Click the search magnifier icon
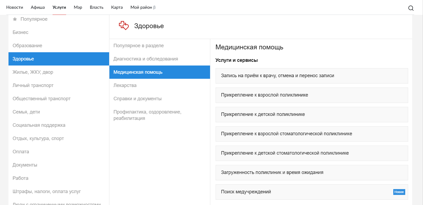The height and width of the screenshot is (205, 423). tap(411, 8)
